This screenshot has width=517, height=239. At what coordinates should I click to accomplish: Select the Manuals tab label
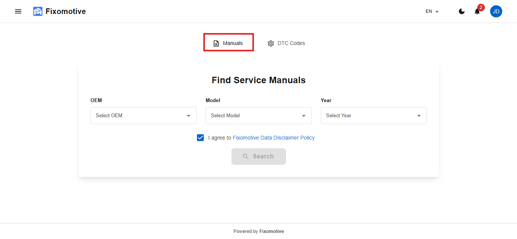coord(233,43)
